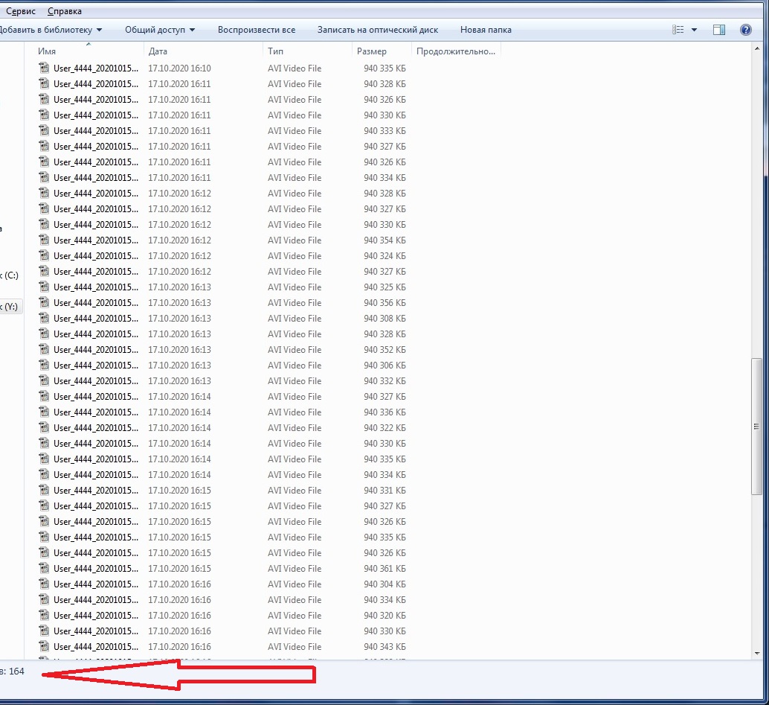Sort files by the 'Размер' column header
This screenshot has width=769, height=705.
click(372, 51)
